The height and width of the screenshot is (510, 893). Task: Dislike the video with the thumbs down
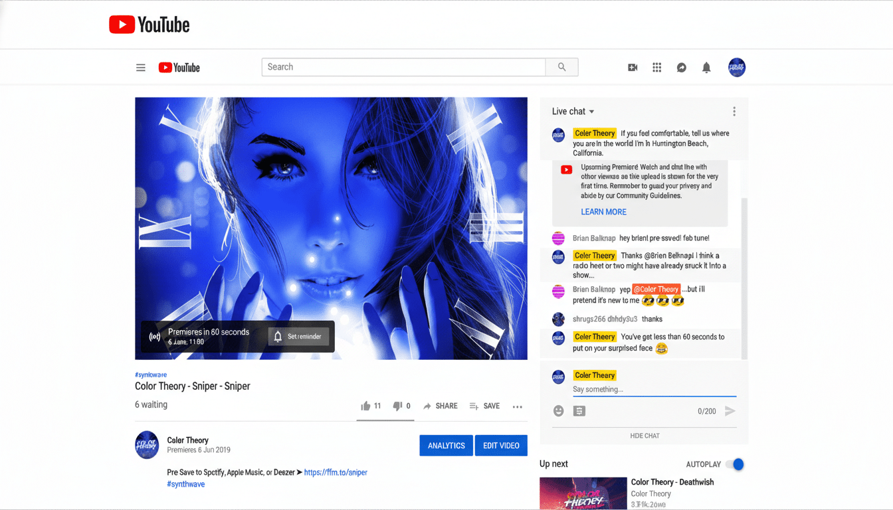pyautogui.click(x=397, y=406)
